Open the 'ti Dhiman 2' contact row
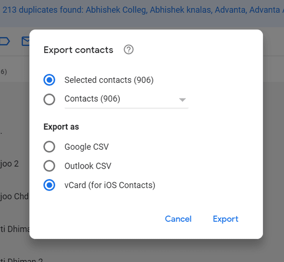The height and width of the screenshot is (262, 284). coord(14,259)
